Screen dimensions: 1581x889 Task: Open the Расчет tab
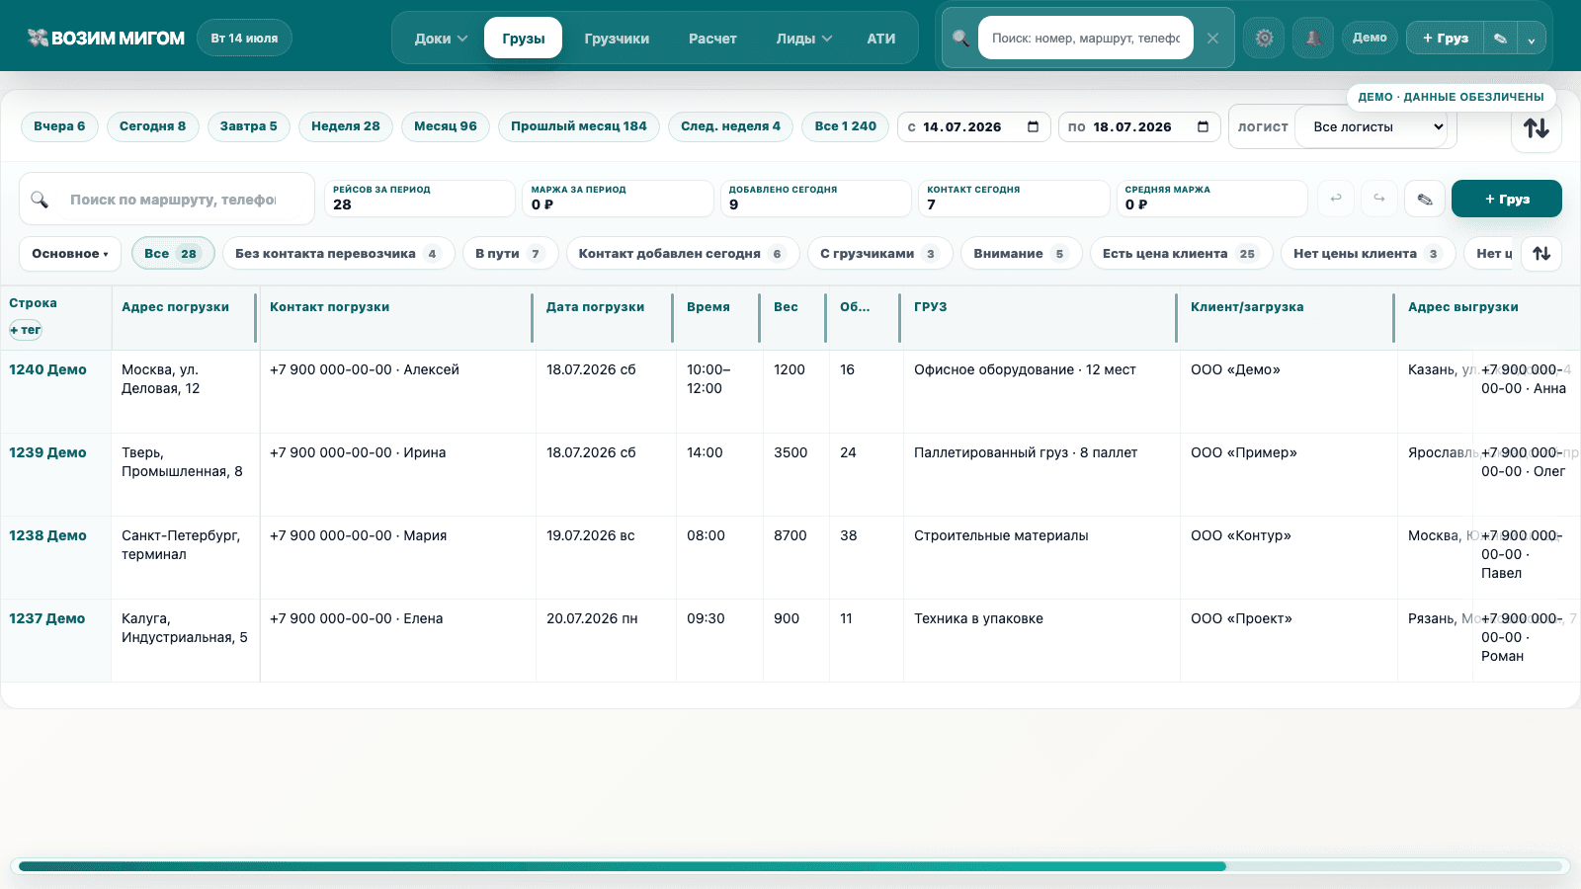(712, 39)
